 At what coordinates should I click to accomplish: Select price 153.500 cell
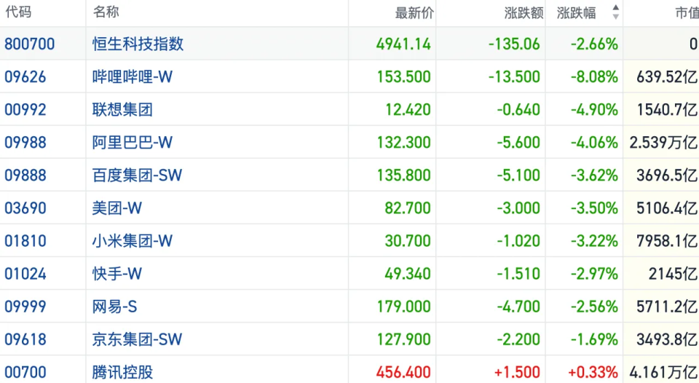pos(404,76)
